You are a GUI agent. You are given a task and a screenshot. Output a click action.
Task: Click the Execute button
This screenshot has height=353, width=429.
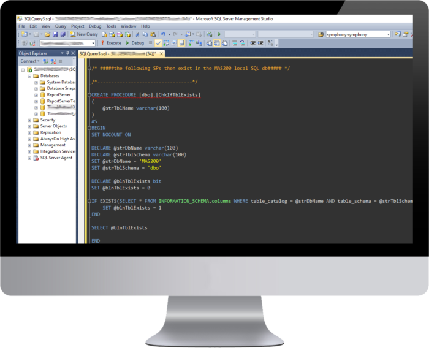tap(112, 44)
